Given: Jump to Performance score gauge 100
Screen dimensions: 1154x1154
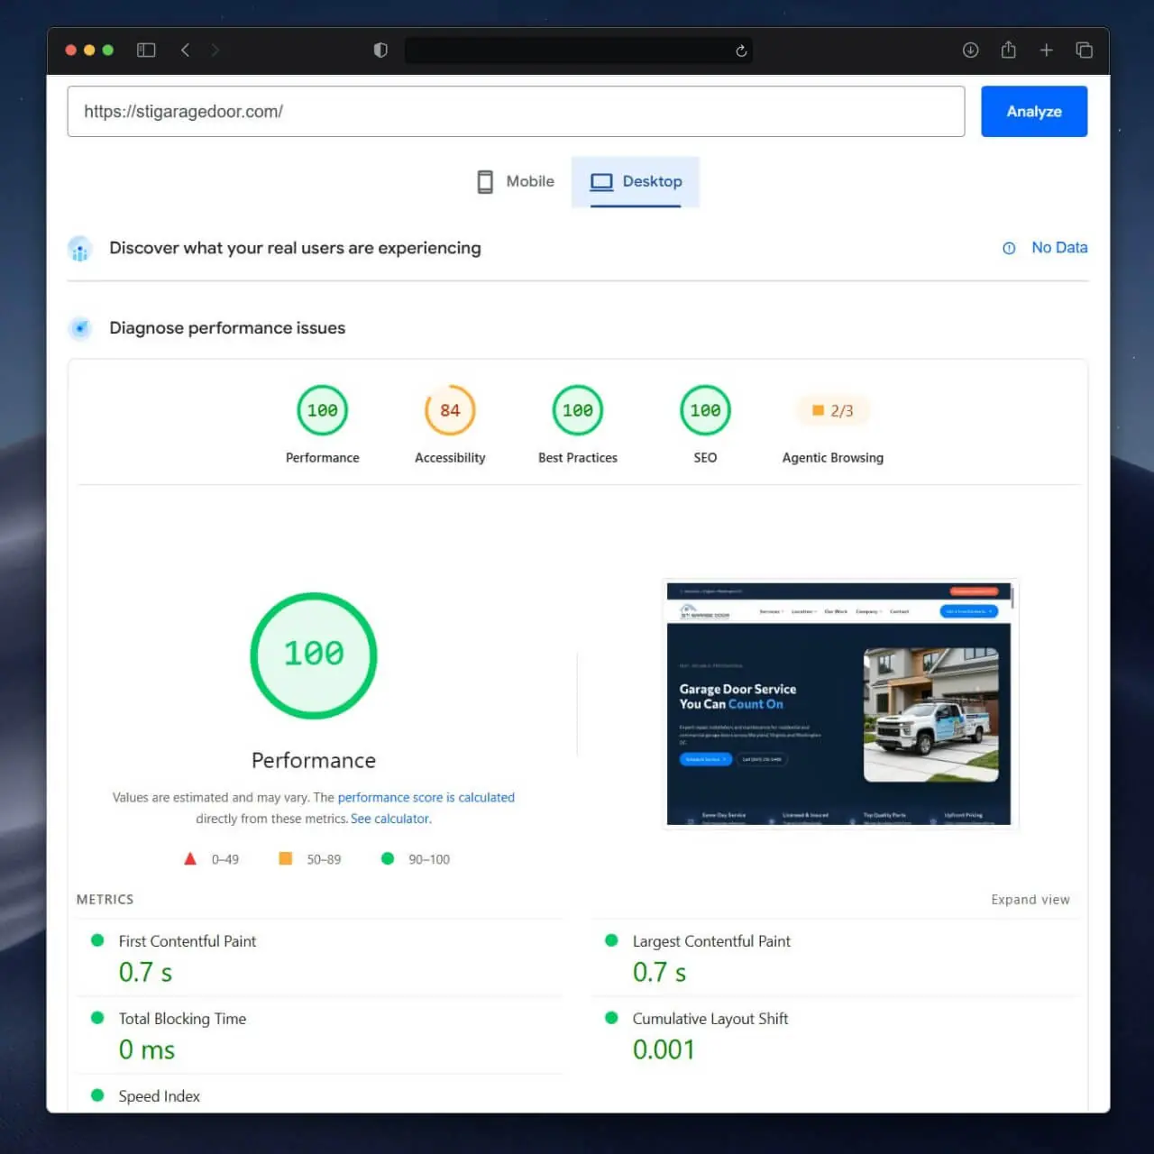Looking at the screenshot, I should tap(323, 410).
